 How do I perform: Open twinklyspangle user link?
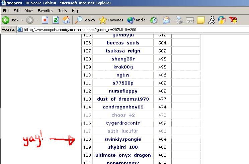pyautogui.click(x=123, y=139)
